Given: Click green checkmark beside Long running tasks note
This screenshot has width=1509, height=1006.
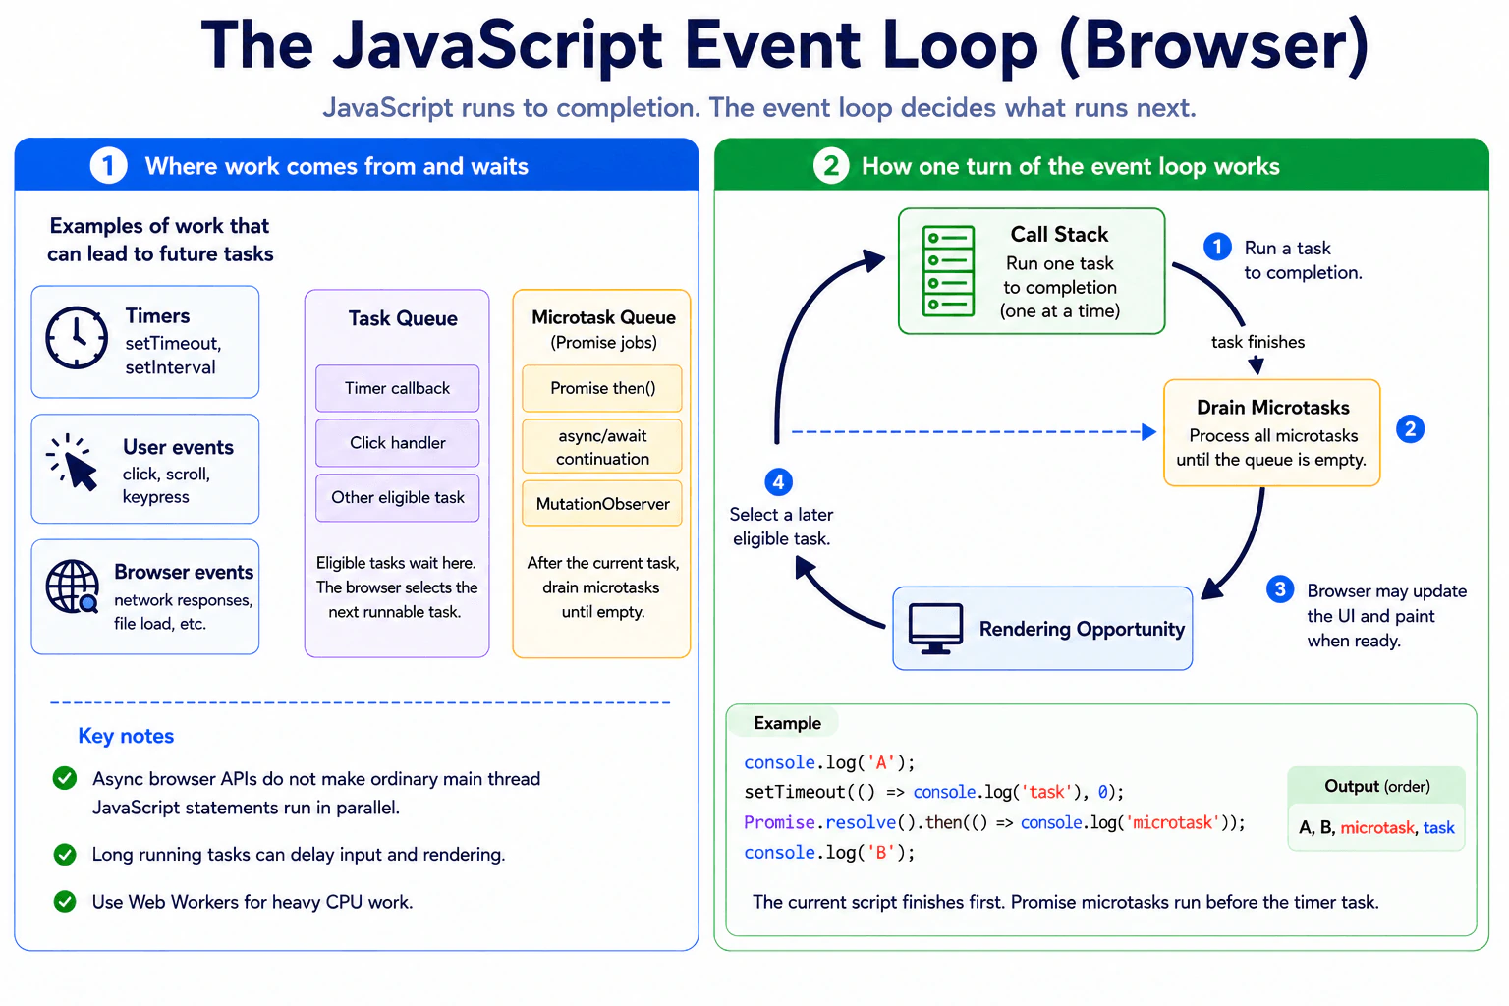Looking at the screenshot, I should tap(65, 854).
